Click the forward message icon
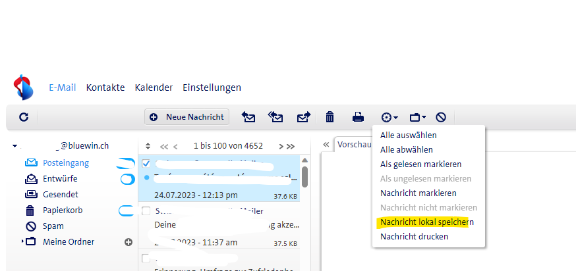This screenshot has height=271, width=576. (x=303, y=117)
